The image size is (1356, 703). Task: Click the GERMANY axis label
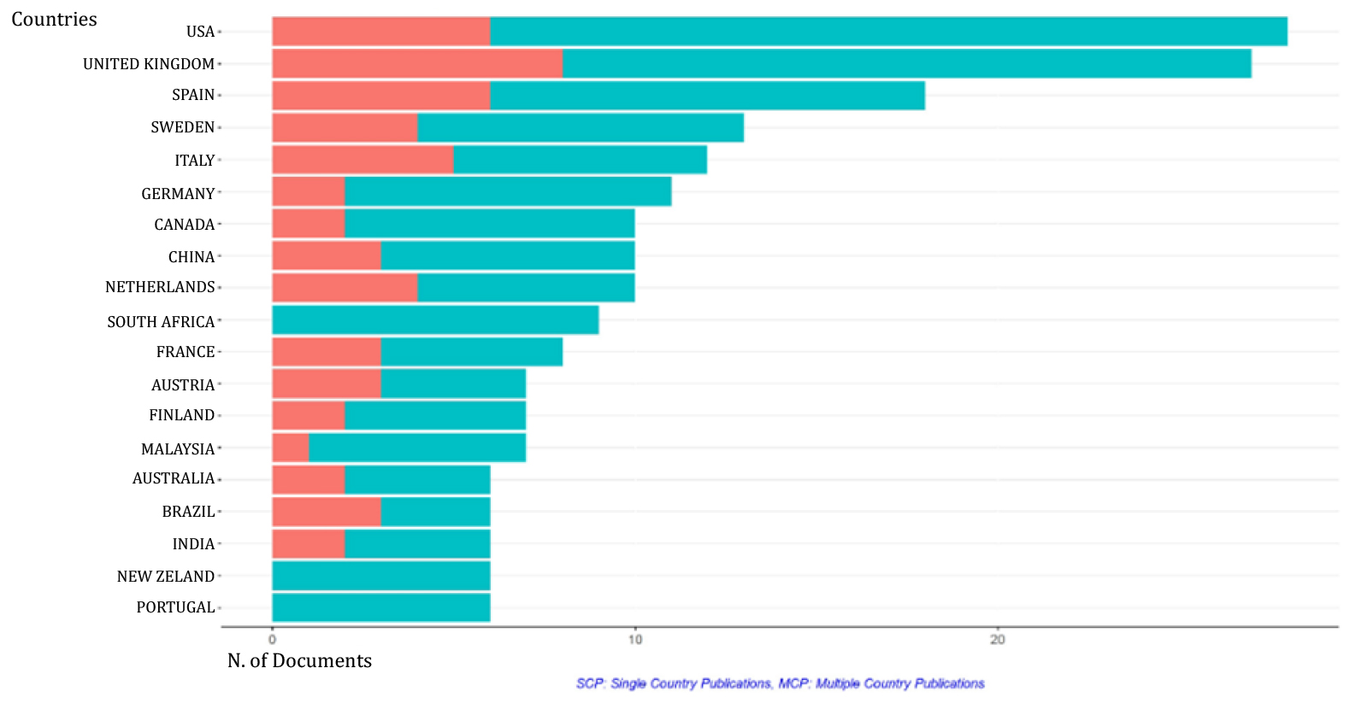tap(178, 194)
